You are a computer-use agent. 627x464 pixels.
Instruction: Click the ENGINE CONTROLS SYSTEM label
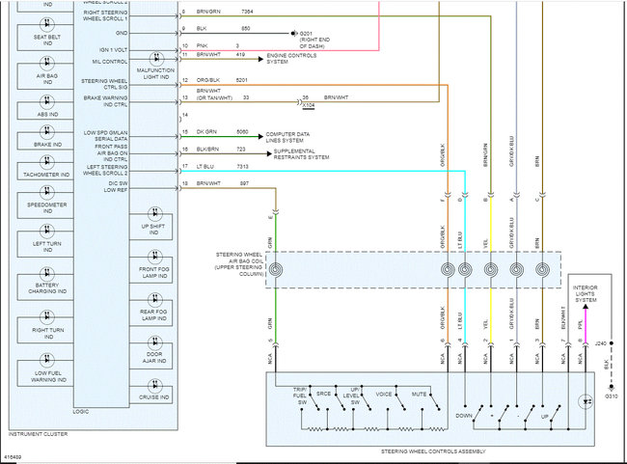(291, 59)
